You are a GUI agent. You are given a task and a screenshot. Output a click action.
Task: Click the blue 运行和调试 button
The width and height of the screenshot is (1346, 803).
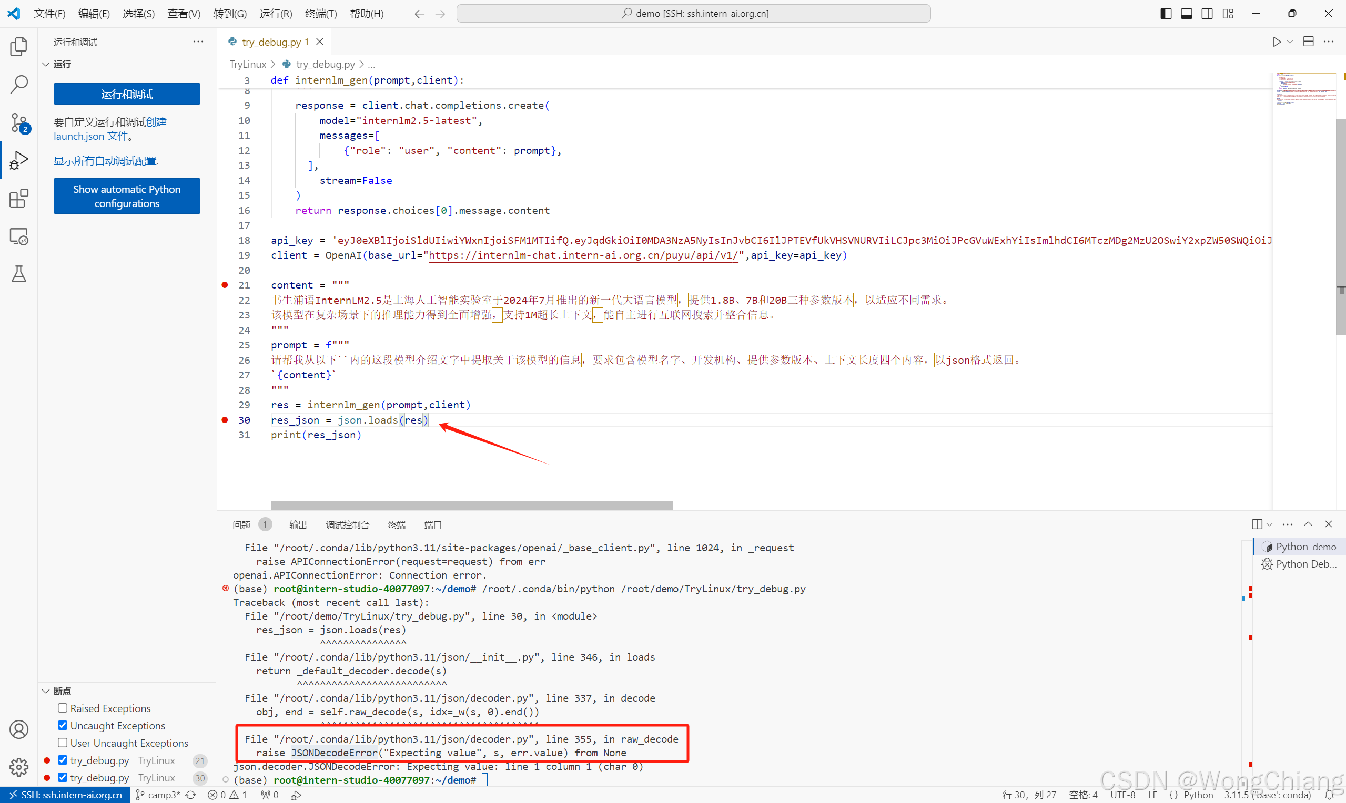[x=127, y=94]
